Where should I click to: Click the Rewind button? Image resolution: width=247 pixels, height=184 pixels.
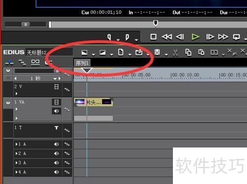[x=167, y=37]
